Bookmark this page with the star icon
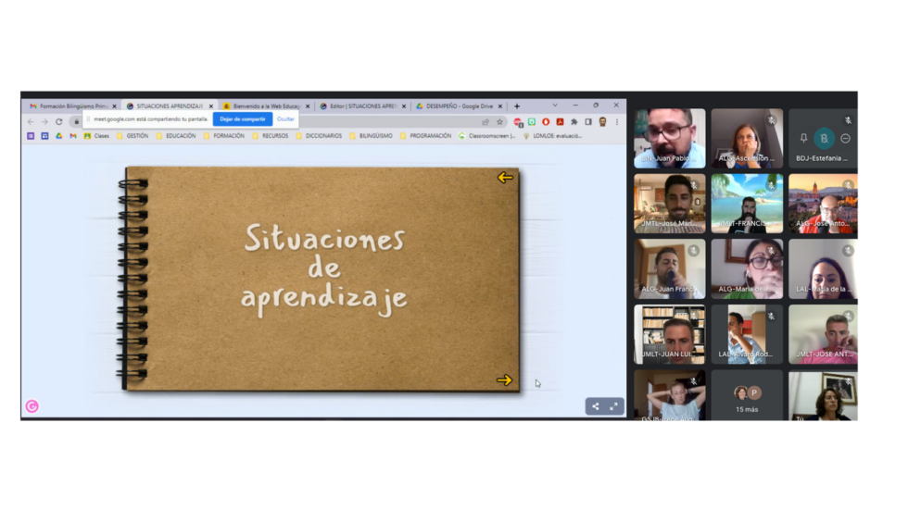This screenshot has width=908, height=510. (x=499, y=121)
